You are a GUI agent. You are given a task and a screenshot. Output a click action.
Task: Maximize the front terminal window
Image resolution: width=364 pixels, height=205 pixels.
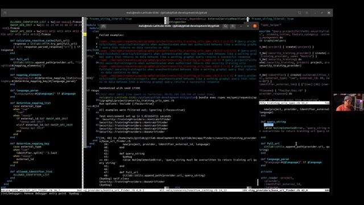tap(248, 26)
